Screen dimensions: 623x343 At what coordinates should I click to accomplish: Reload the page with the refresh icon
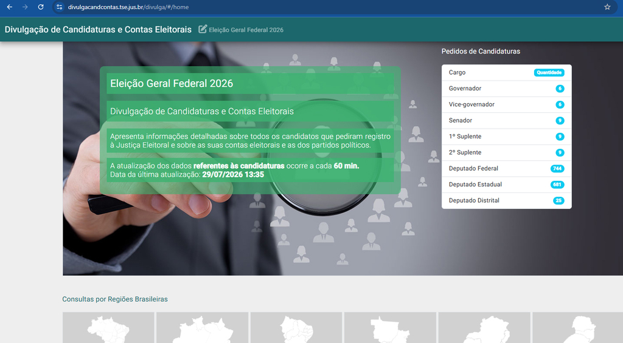pos(41,7)
